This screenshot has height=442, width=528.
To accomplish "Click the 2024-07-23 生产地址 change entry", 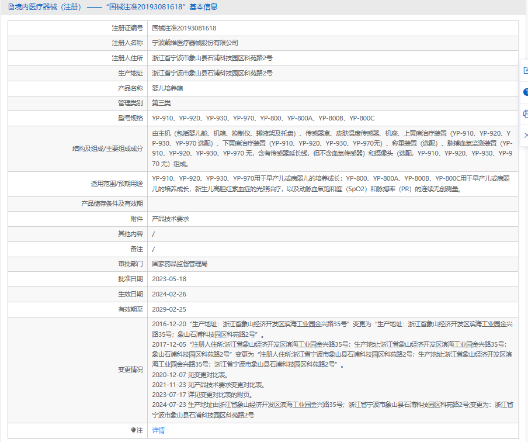I will (332, 410).
